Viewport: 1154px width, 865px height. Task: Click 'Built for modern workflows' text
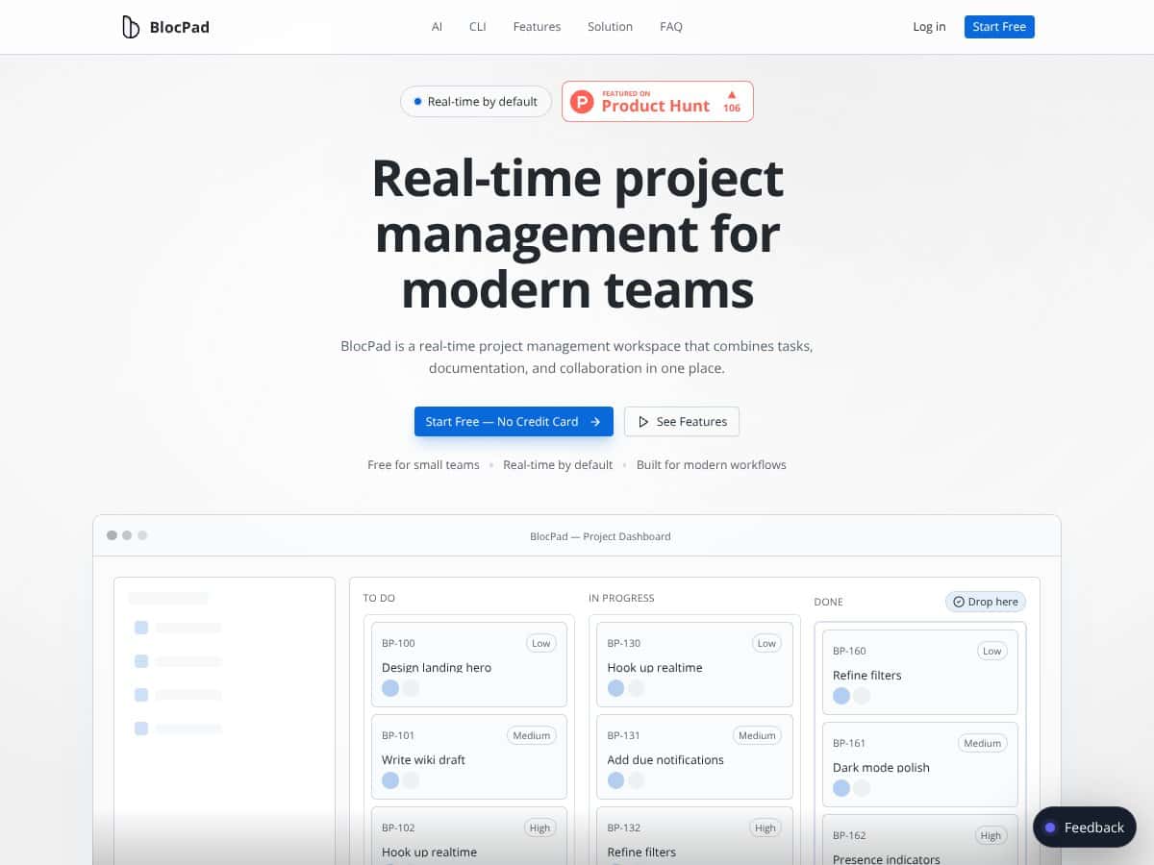pyautogui.click(x=712, y=465)
